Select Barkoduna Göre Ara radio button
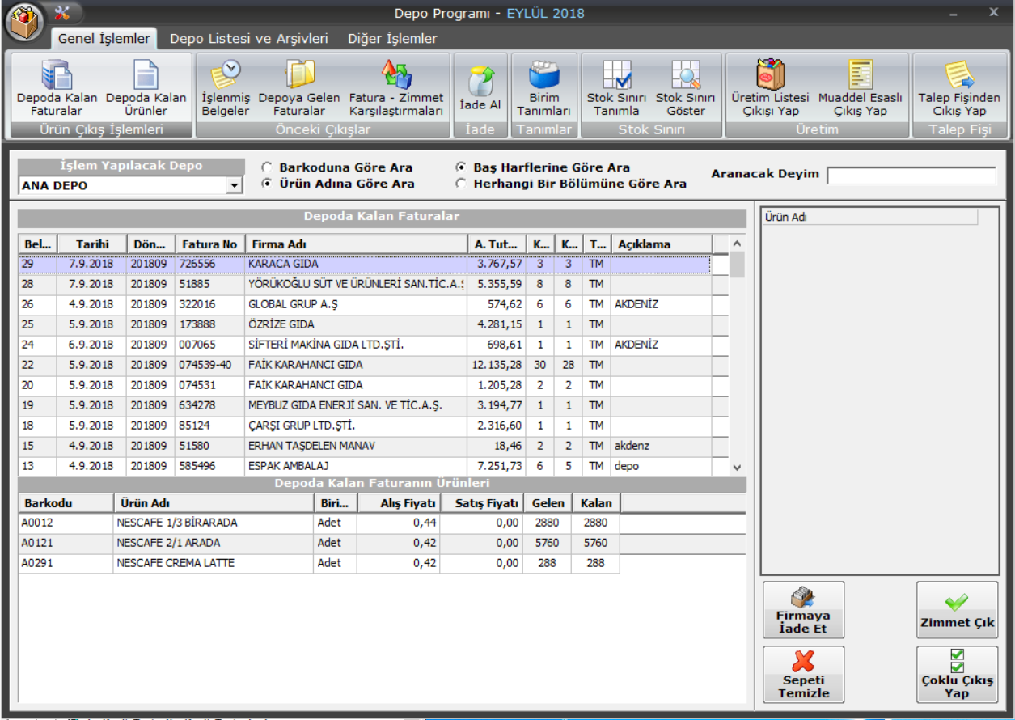The height and width of the screenshot is (720, 1015). pos(267,167)
